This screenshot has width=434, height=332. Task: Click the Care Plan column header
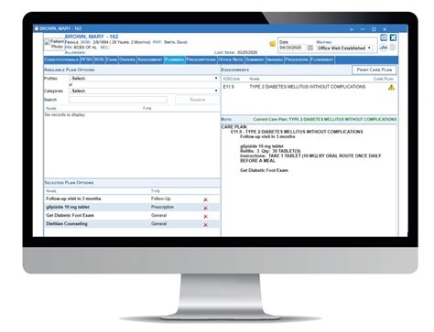384,79
